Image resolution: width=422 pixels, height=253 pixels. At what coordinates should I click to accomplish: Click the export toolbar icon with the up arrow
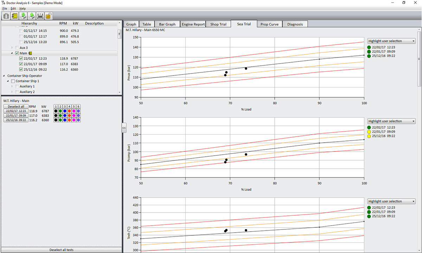[32, 16]
